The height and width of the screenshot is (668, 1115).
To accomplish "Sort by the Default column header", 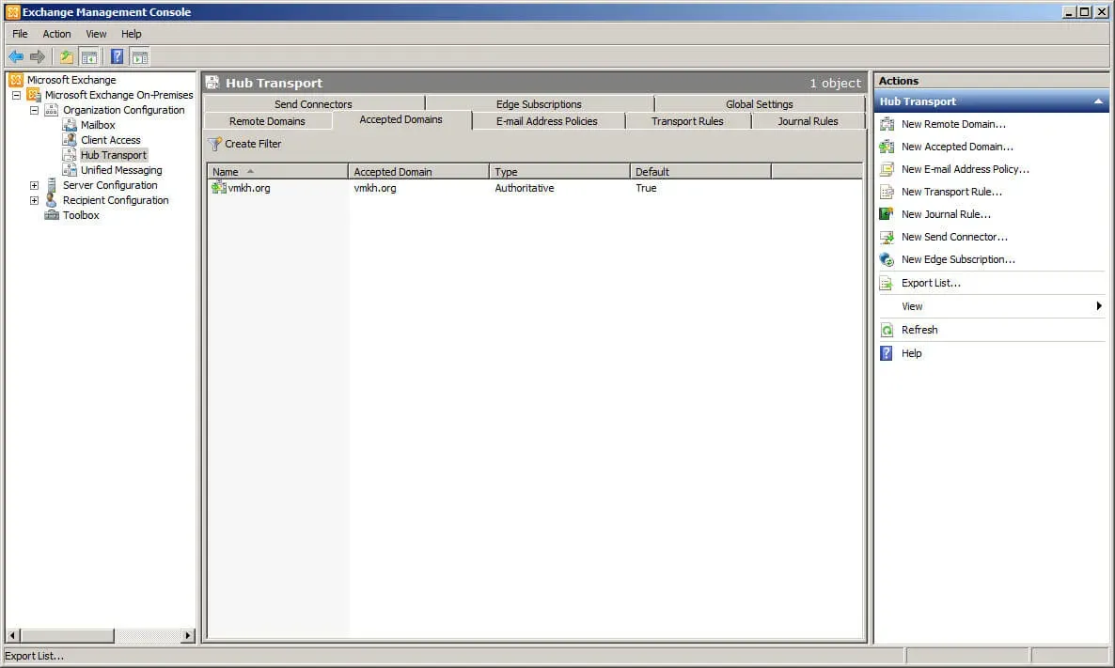I will point(699,171).
